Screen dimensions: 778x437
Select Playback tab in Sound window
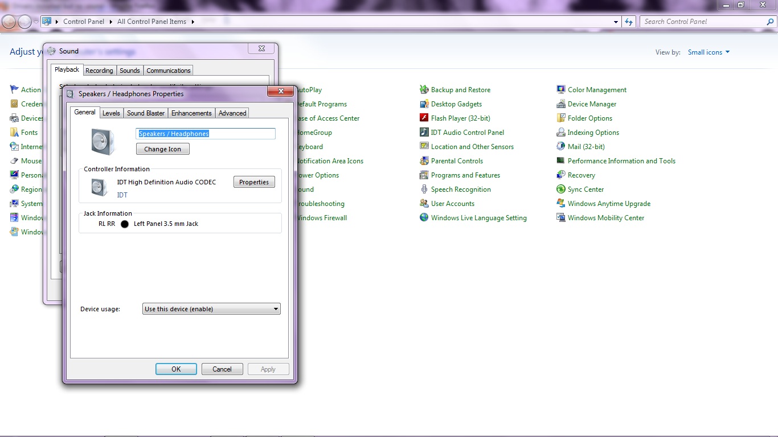pyautogui.click(x=67, y=69)
